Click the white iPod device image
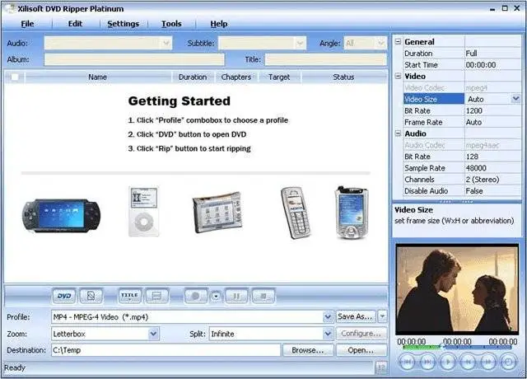This screenshot has height=379, width=527. (144, 212)
